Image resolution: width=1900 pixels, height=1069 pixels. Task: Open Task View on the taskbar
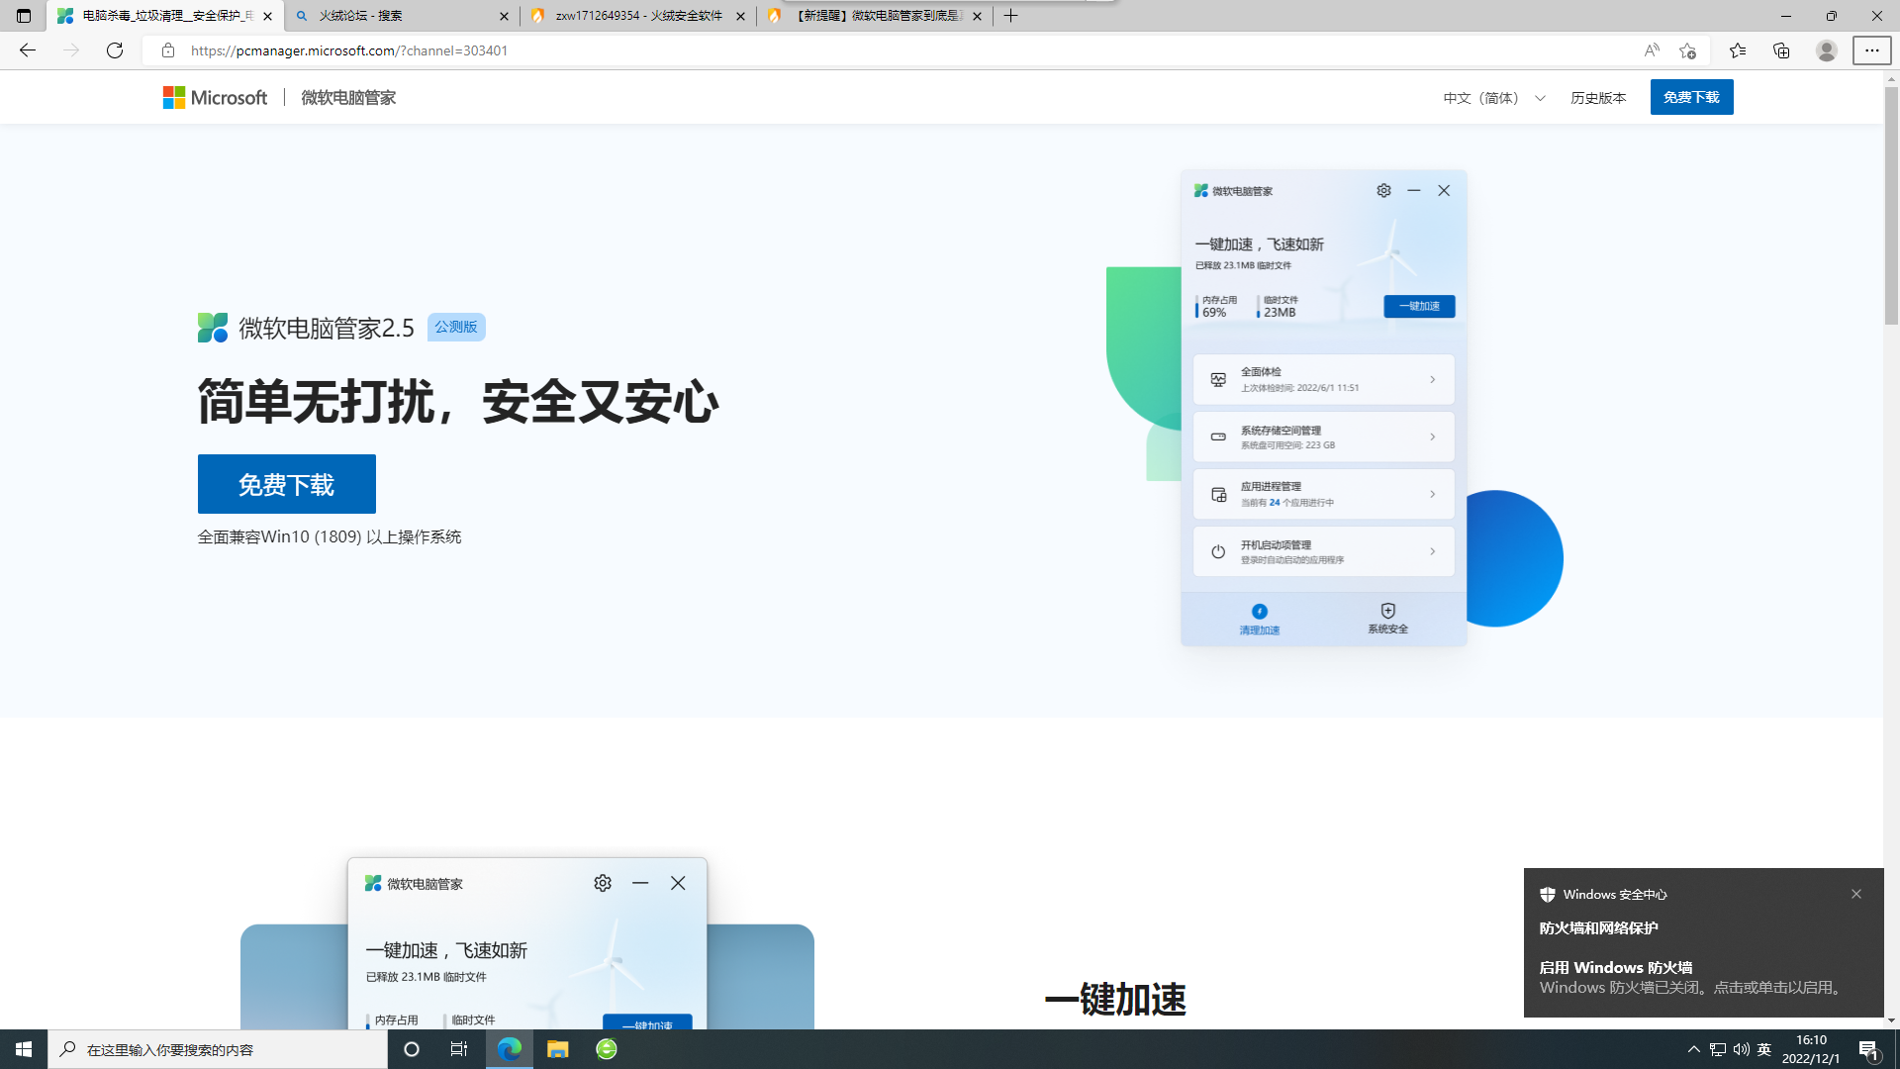(459, 1049)
